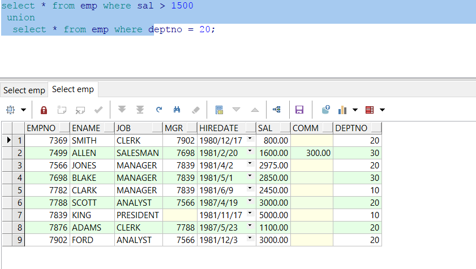Click the MGR column header

(x=180, y=128)
